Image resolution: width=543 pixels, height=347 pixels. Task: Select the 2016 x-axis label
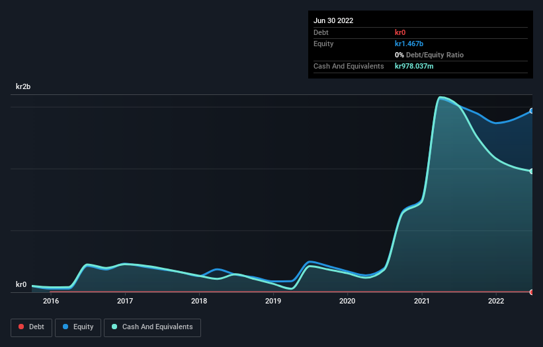pos(51,301)
